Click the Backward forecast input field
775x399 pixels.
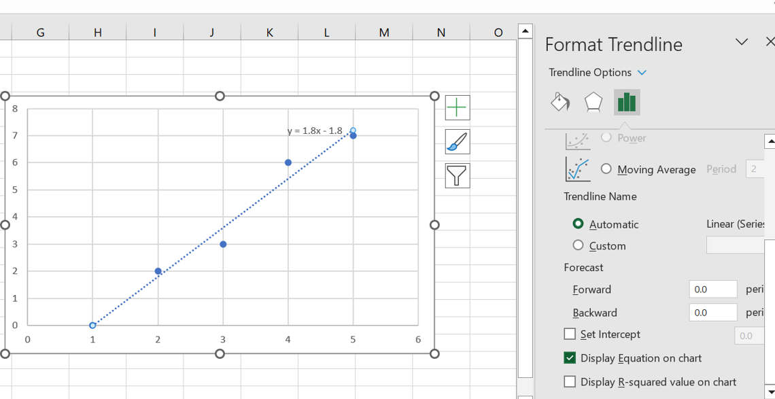(712, 312)
